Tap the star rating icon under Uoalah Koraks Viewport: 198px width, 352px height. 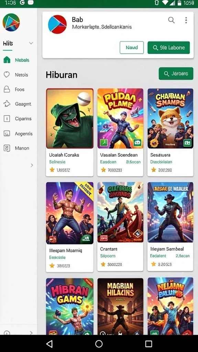click(52, 170)
